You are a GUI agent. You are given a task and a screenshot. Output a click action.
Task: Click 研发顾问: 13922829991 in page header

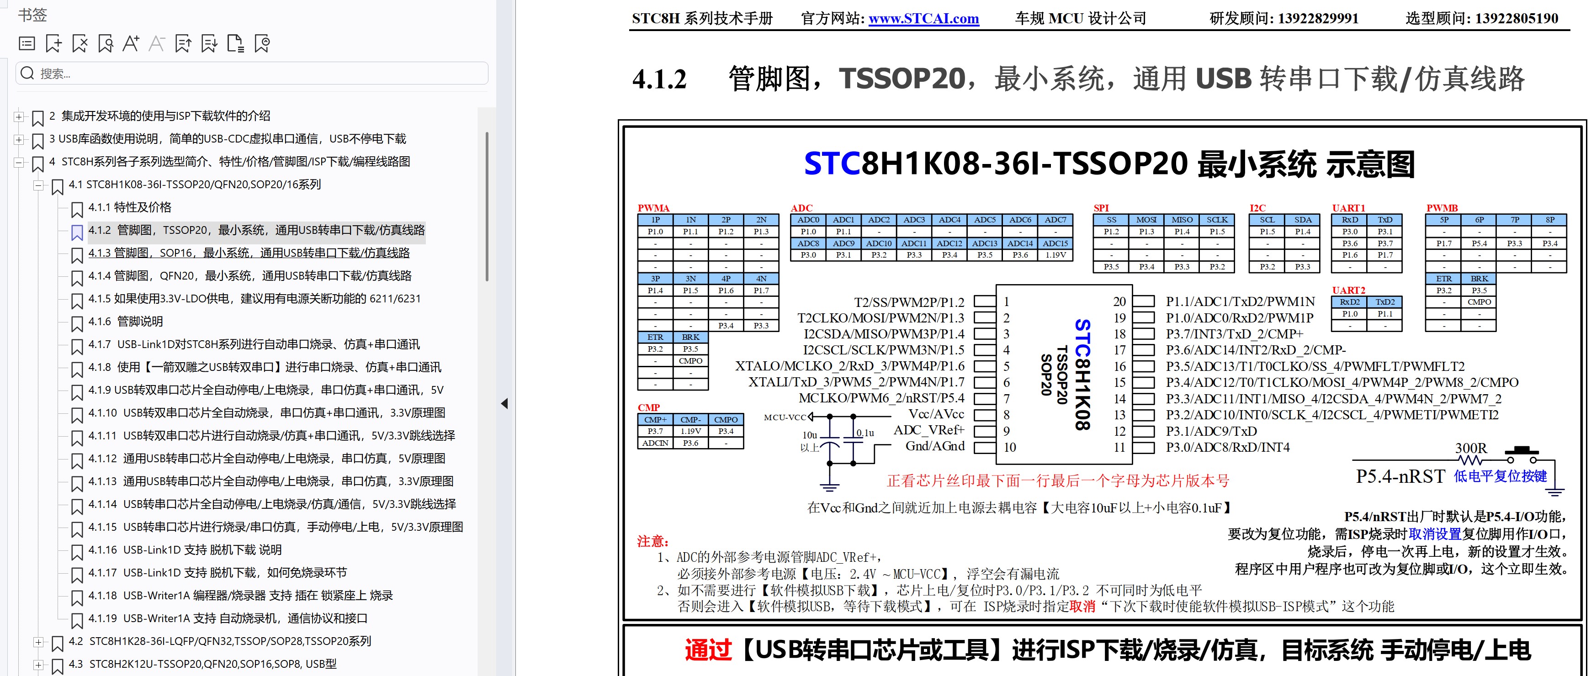tap(1284, 19)
